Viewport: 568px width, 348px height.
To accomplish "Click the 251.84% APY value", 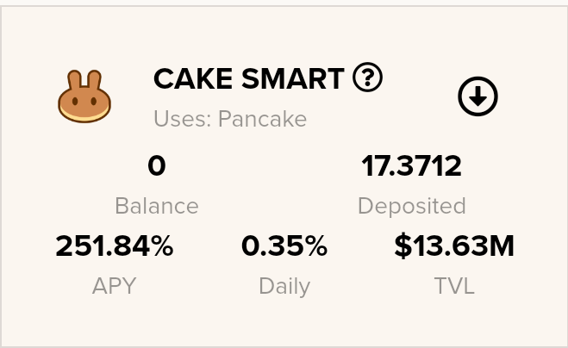I will point(115,246).
